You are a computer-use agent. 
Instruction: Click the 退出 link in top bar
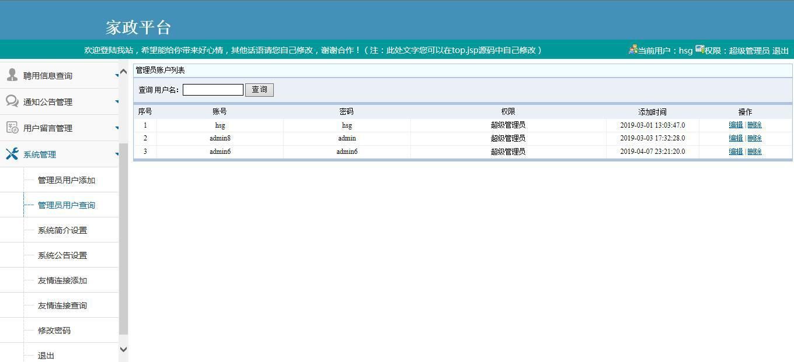tap(781, 51)
